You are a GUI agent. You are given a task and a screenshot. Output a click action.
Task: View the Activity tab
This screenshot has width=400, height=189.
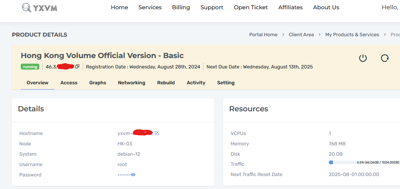pos(196,83)
